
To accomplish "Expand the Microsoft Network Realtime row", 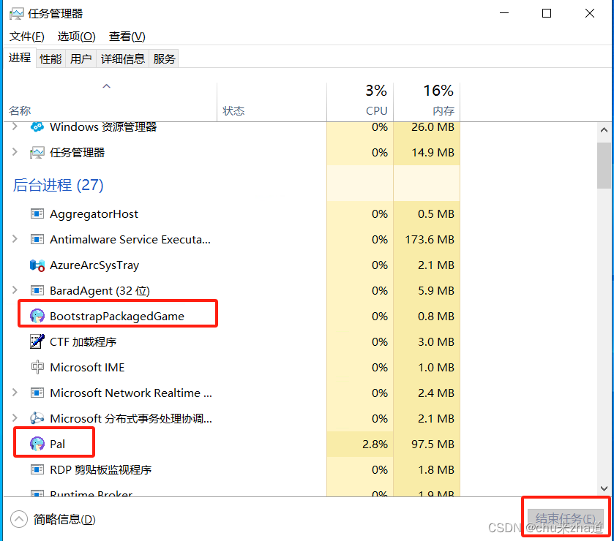I will [15, 392].
